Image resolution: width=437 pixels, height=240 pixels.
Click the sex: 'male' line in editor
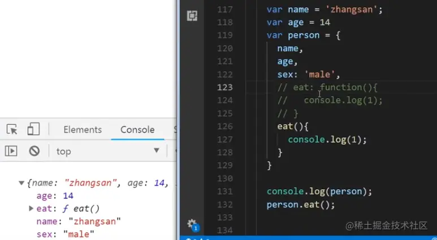coord(309,75)
